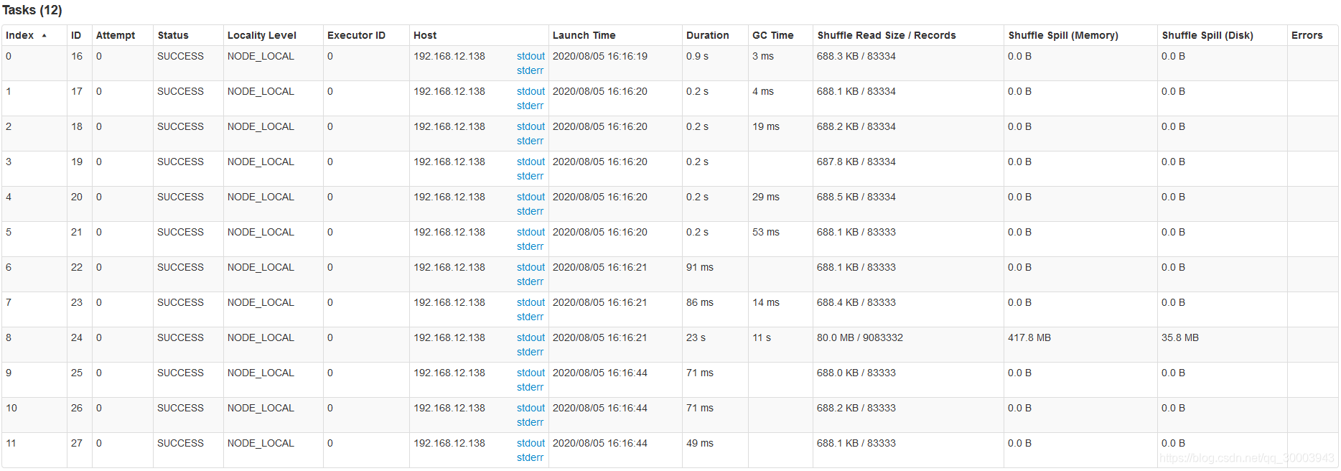Open stderr link for task ID 21
The width and height of the screenshot is (1341, 471).
[x=531, y=246]
